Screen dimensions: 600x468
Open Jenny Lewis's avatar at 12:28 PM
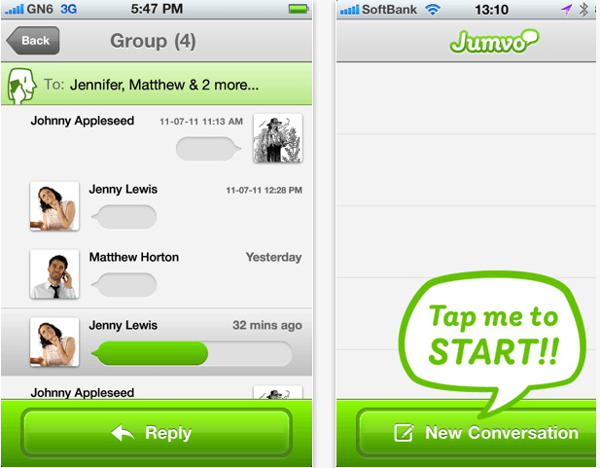[54, 206]
